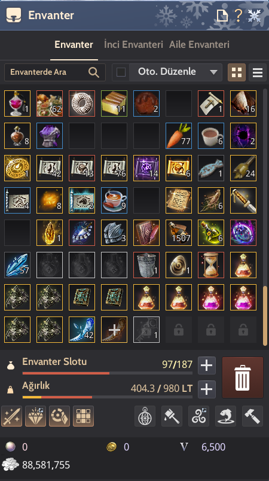
Task: Click the inventory vertical scrollbar
Action: [265, 316]
